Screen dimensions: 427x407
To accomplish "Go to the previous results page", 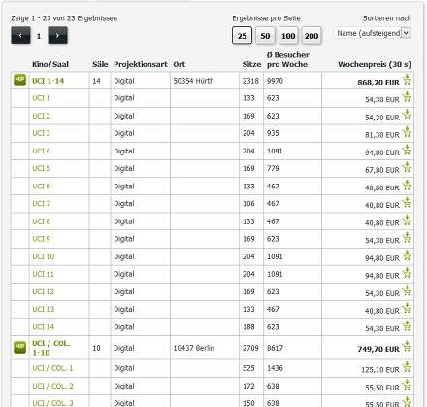I will (x=20, y=35).
